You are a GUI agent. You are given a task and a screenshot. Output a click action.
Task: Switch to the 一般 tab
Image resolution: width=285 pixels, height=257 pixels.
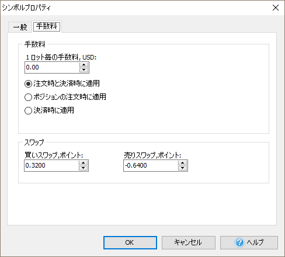[x=20, y=27]
